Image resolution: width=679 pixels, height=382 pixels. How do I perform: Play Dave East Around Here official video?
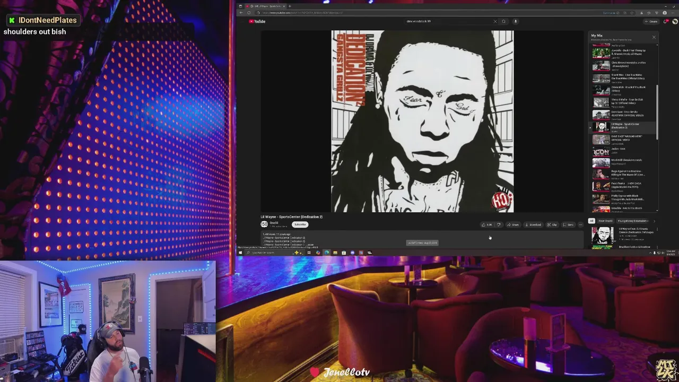click(623, 140)
